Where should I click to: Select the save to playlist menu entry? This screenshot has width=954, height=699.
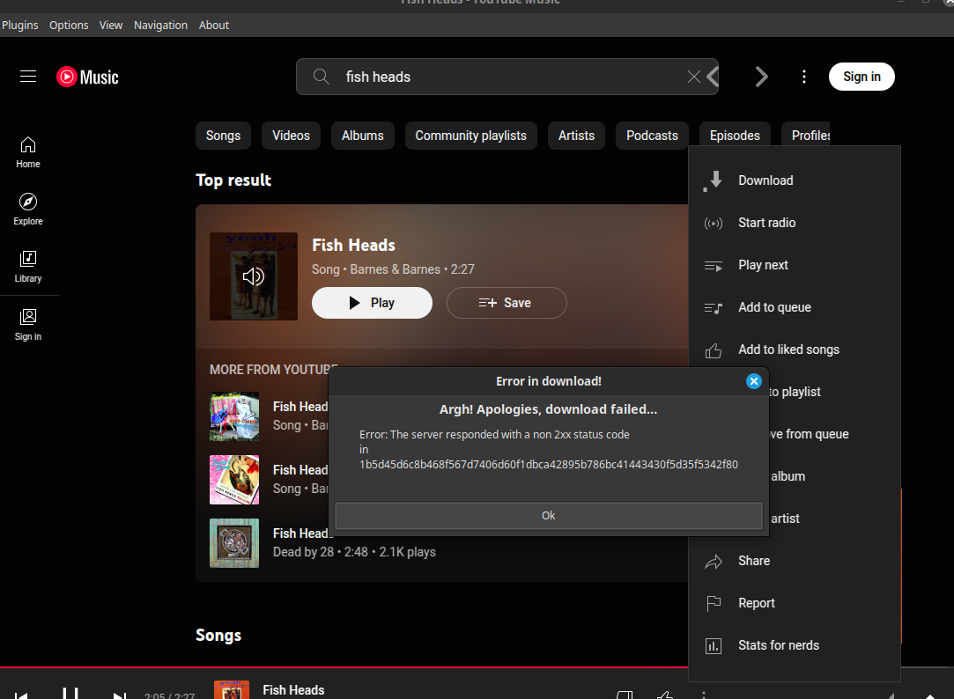tap(835, 392)
